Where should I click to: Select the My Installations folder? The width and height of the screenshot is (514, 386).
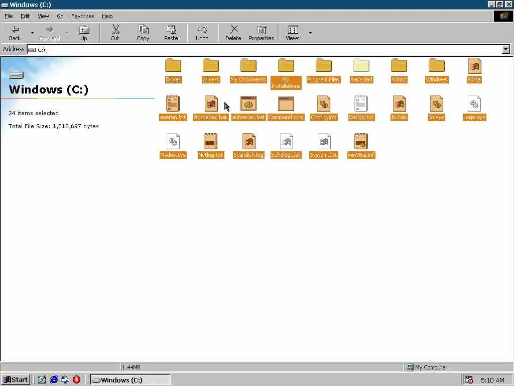[286, 65]
